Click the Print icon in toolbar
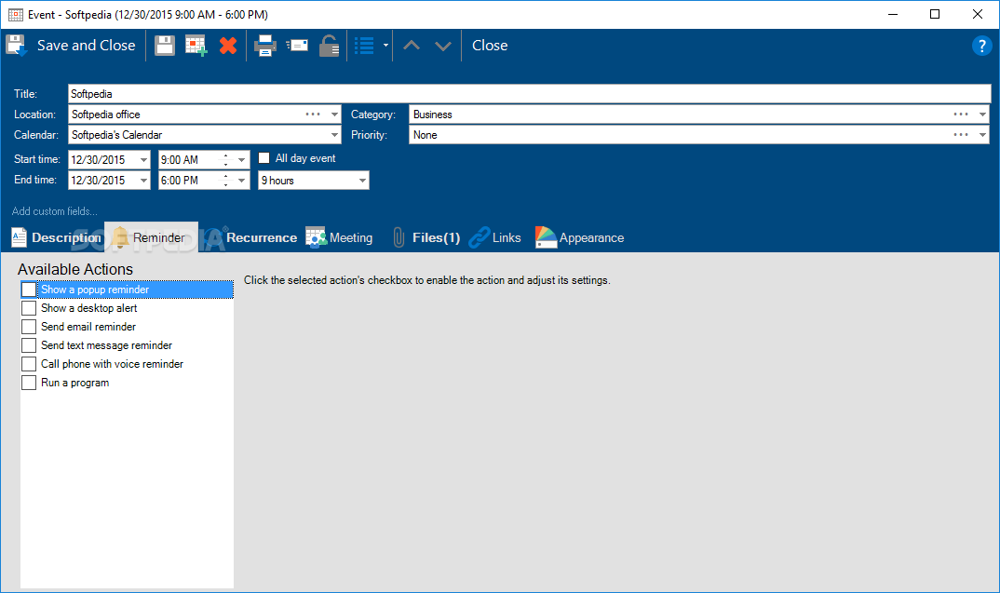The image size is (1000, 593). (265, 46)
